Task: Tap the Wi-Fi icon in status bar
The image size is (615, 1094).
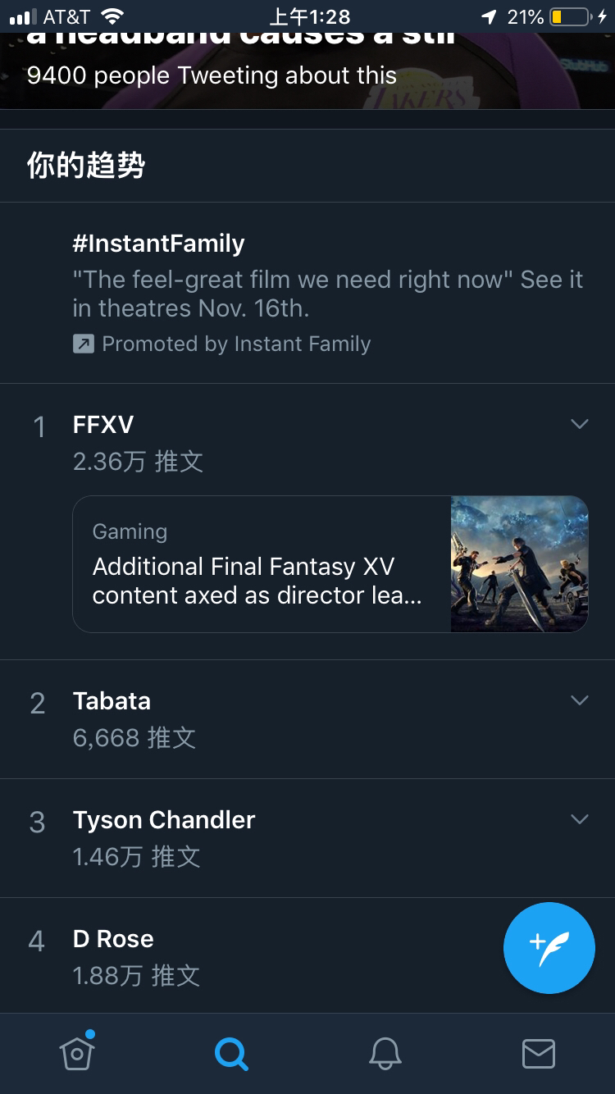Action: point(112,16)
